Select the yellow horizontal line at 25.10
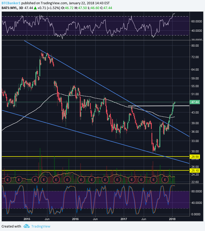Image resolution: width=205 pixels, height=231 pixels. pyautogui.click(x=96, y=171)
